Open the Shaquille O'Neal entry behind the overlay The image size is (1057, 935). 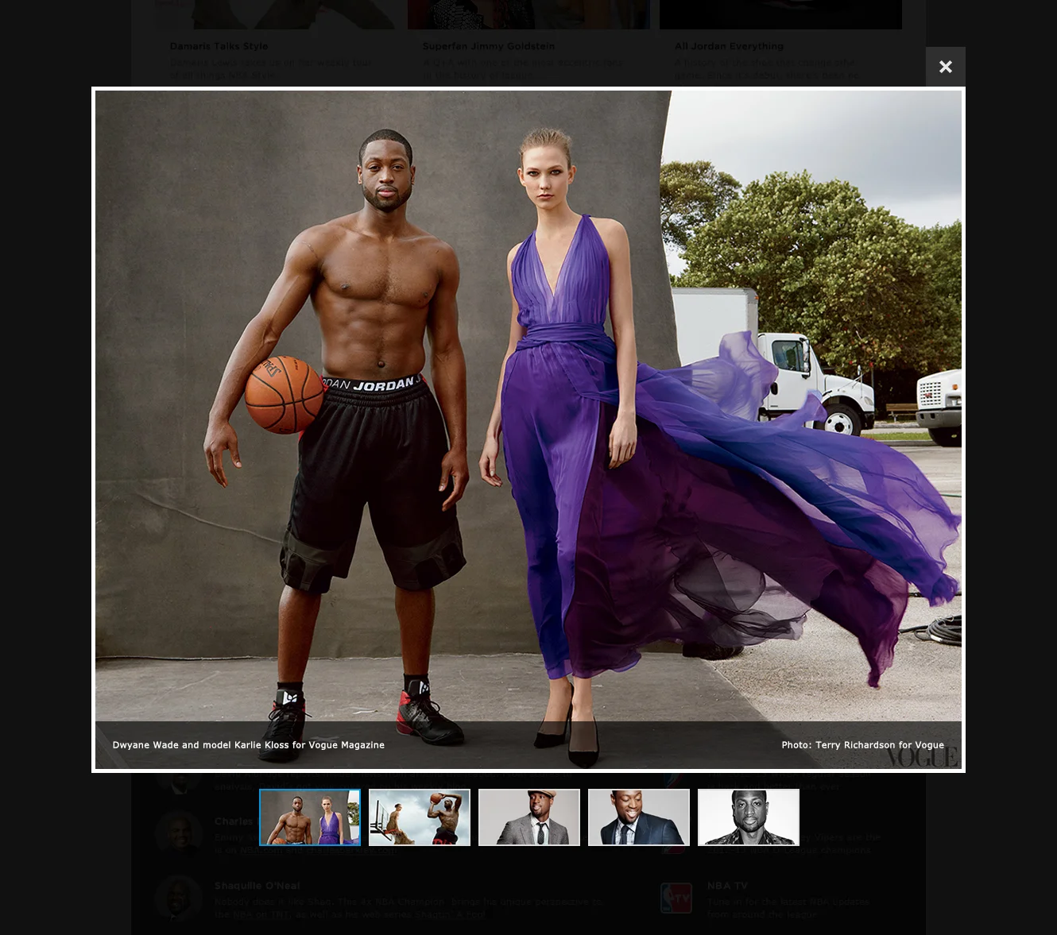(x=257, y=886)
